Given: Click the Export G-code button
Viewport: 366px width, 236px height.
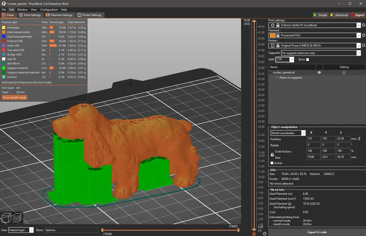Looking at the screenshot, I should (317, 232).
